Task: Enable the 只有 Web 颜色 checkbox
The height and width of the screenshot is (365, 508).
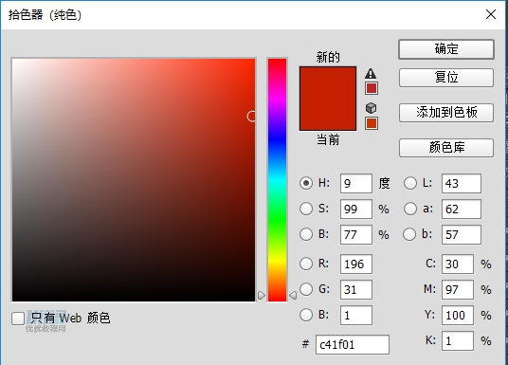Action: (x=18, y=319)
